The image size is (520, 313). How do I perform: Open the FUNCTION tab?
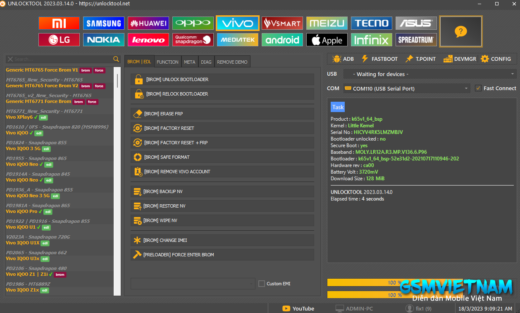pos(168,62)
